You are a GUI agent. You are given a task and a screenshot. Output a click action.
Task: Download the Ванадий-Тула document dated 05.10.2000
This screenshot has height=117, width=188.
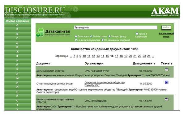click(x=167, y=70)
